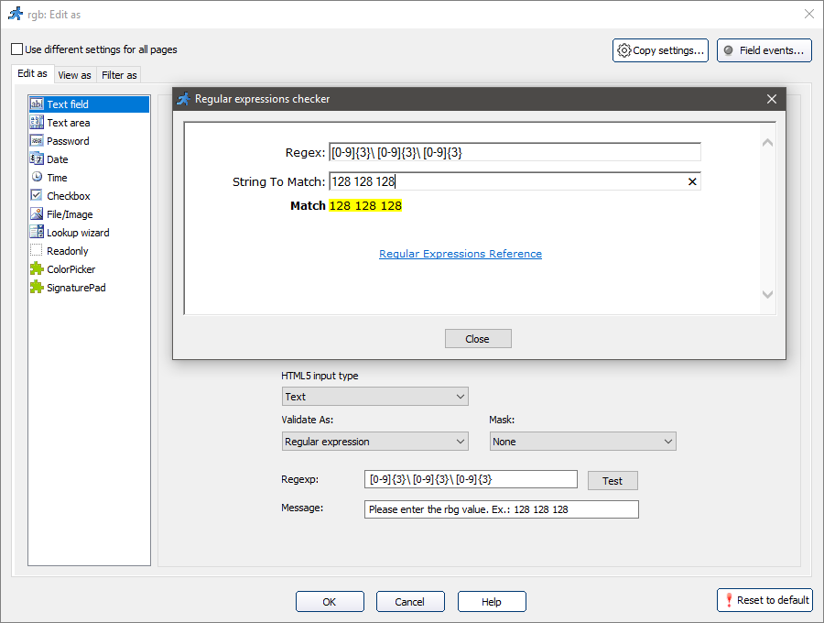
Task: Click the Regex input field in checker
Action: (515, 152)
